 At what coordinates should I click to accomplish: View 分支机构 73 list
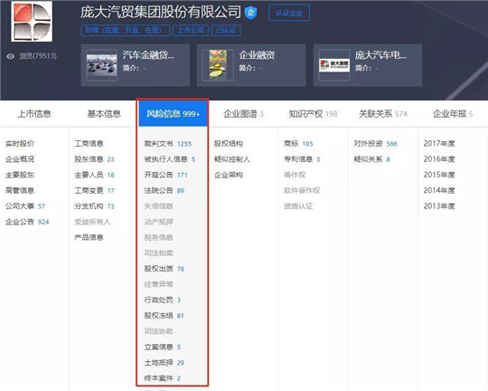[94, 206]
